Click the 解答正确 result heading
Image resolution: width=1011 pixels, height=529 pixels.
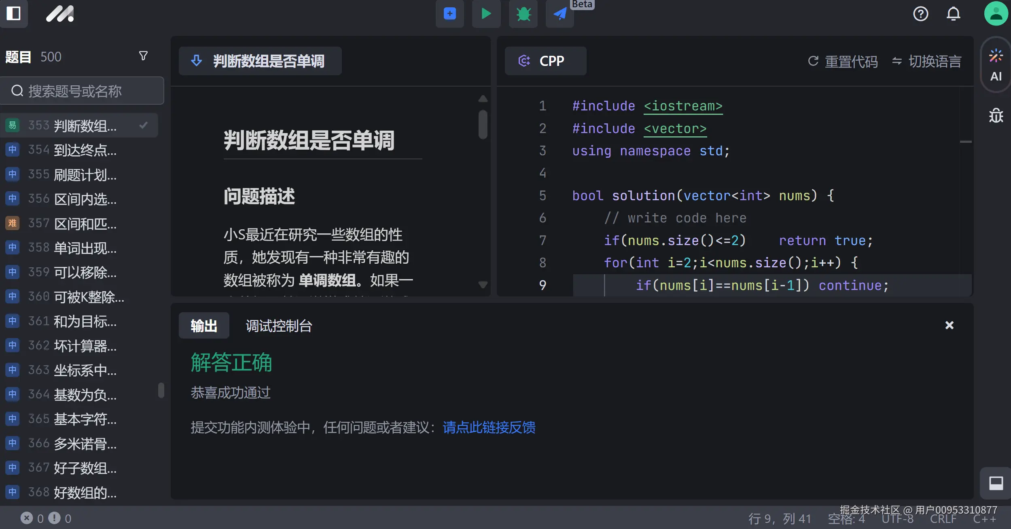pos(231,362)
